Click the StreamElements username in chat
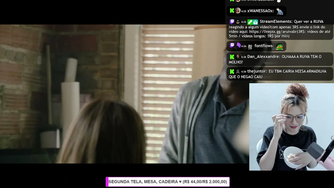334x188 pixels. tap(276, 22)
